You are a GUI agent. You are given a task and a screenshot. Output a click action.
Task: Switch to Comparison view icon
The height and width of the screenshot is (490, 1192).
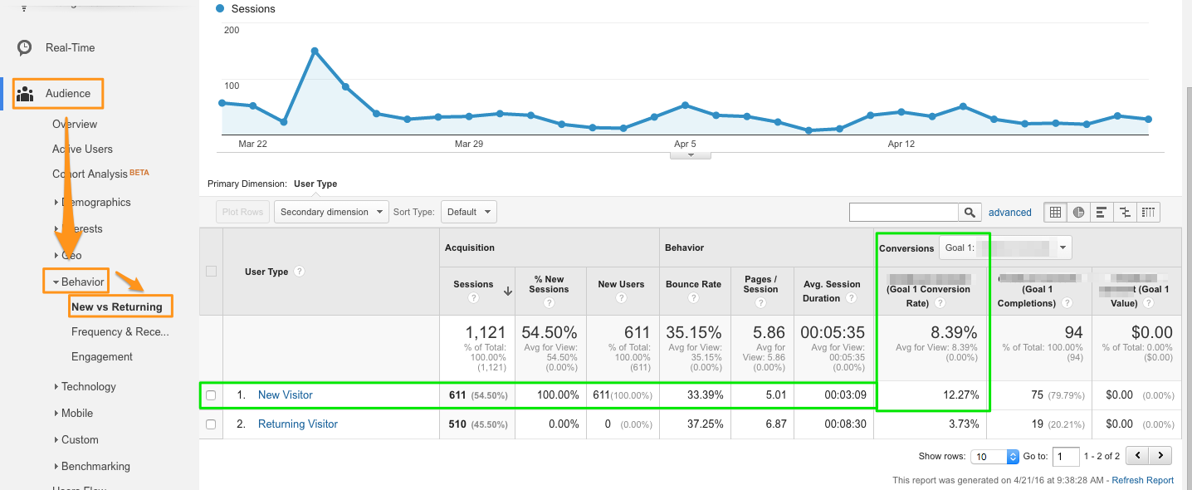coord(1125,212)
